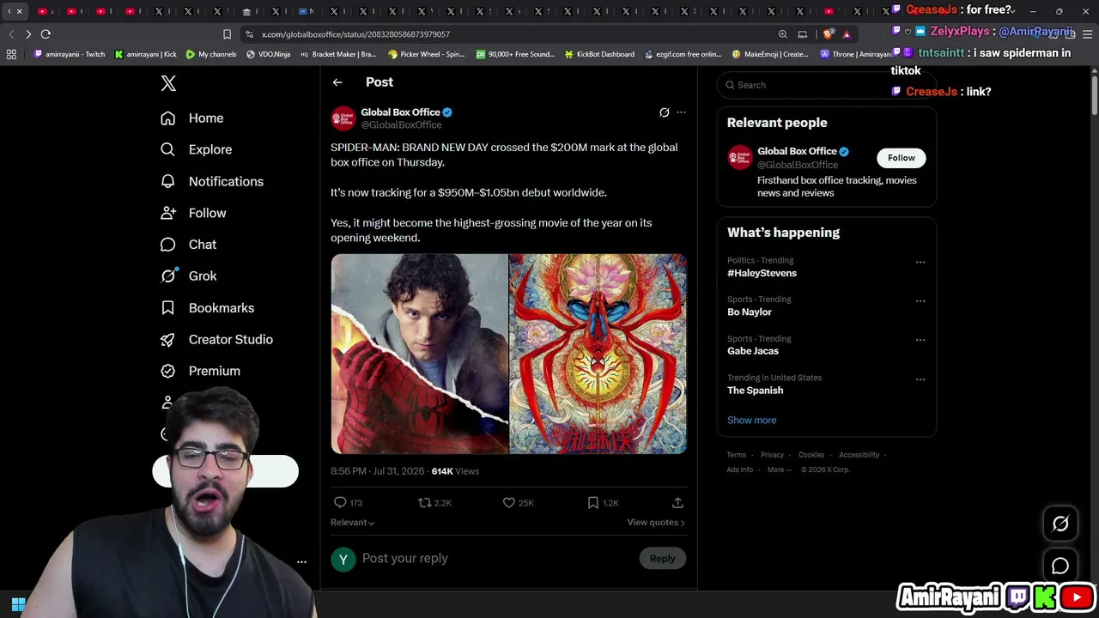
Task: Click the X Search box
Action: [x=826, y=85]
